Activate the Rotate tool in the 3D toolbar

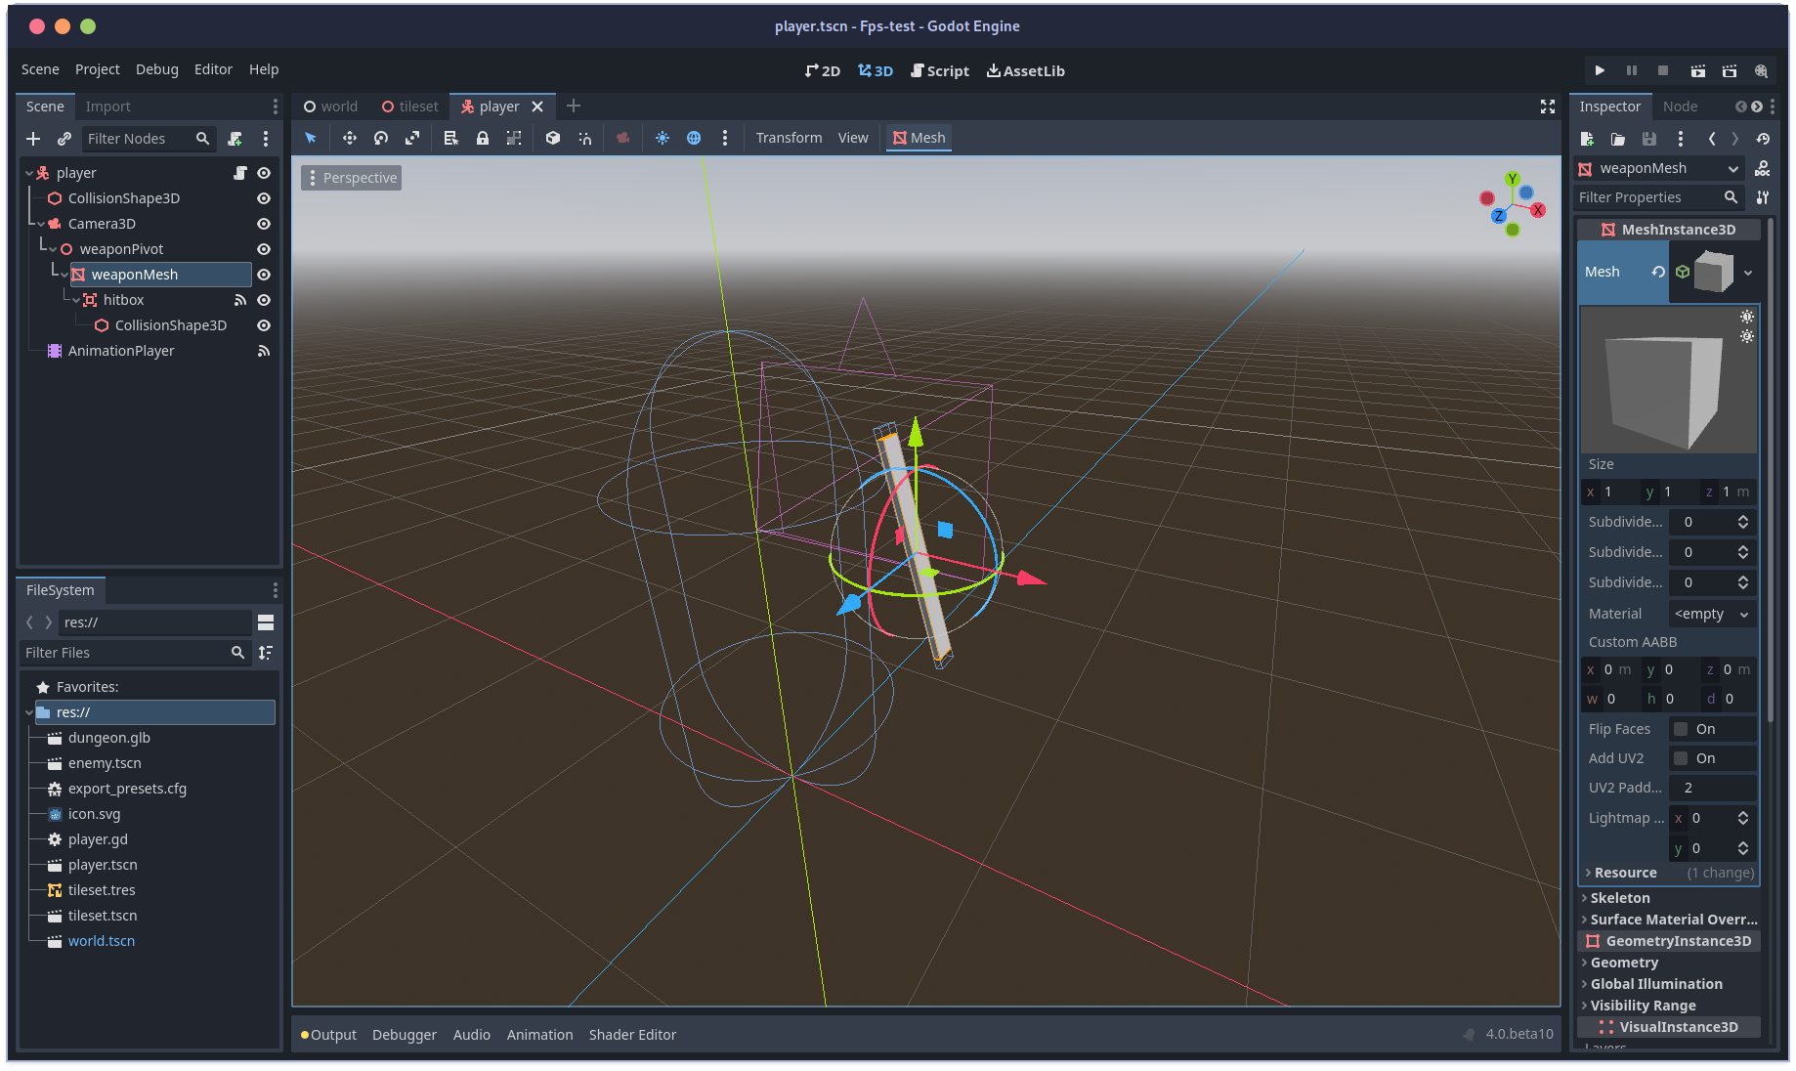coord(381,138)
